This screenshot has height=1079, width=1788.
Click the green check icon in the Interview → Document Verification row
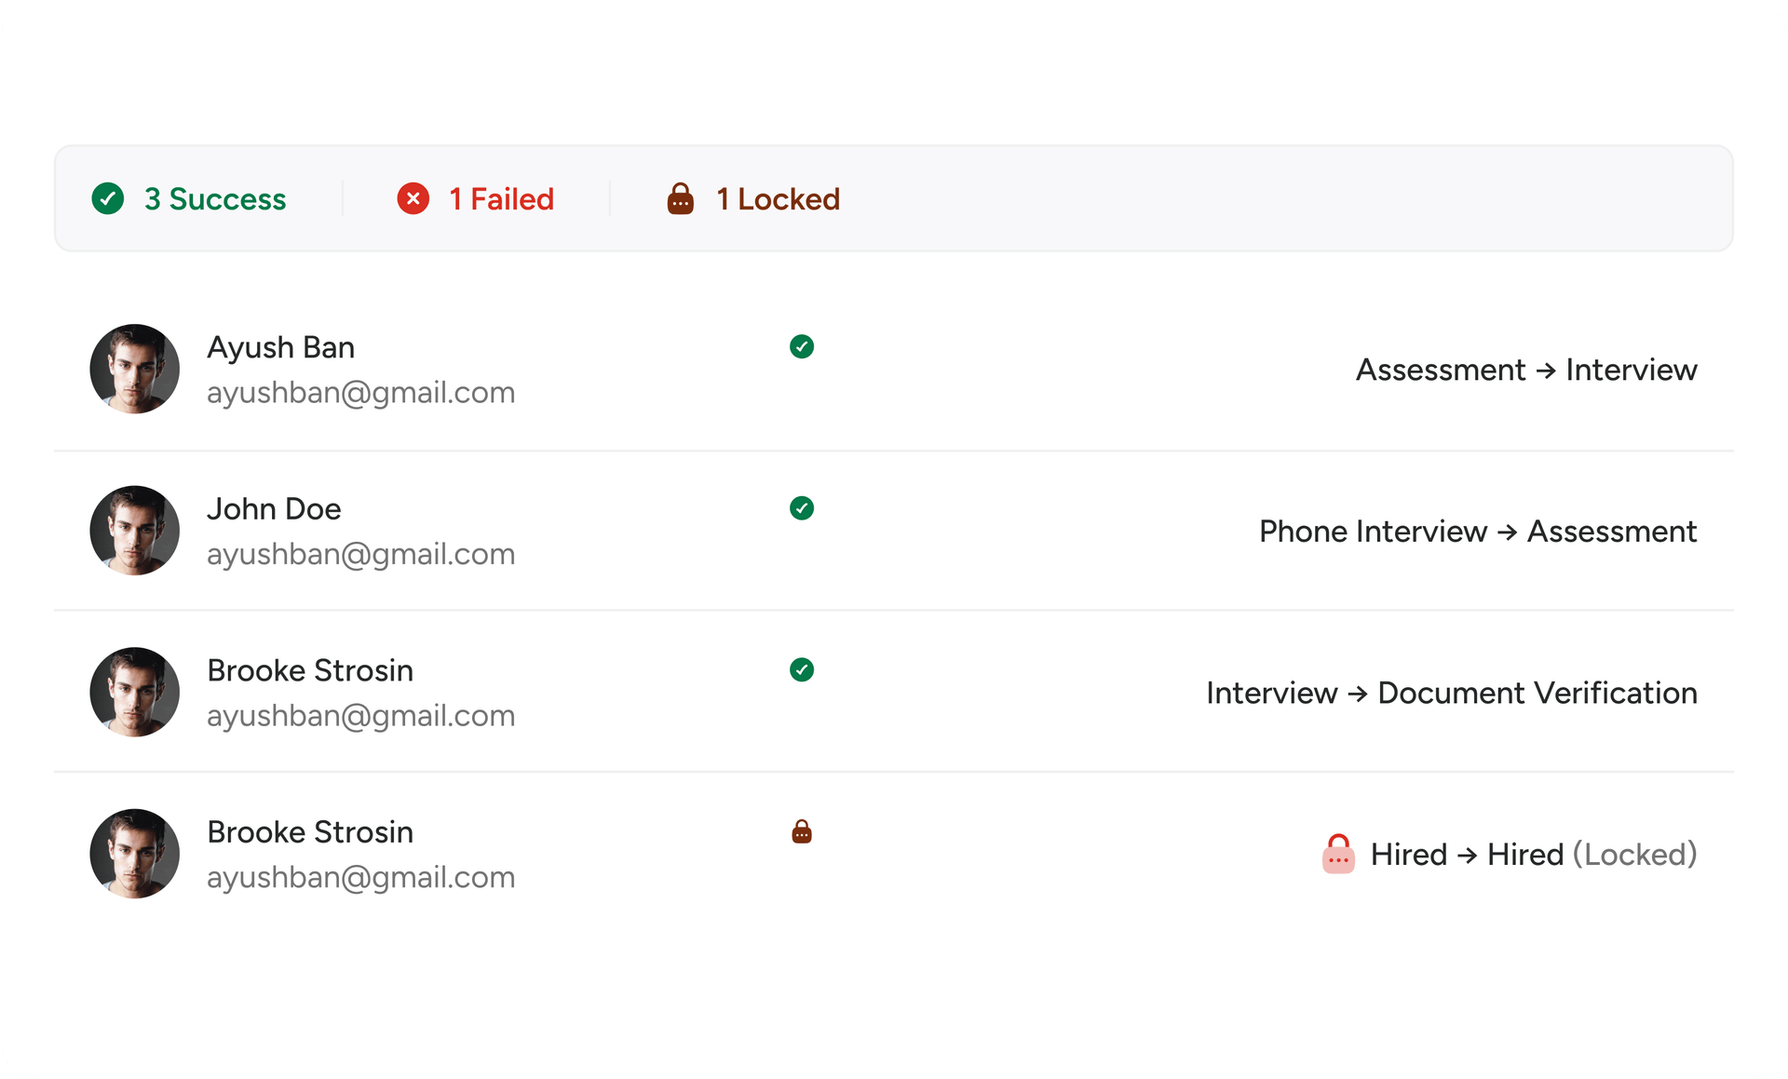tap(802, 670)
